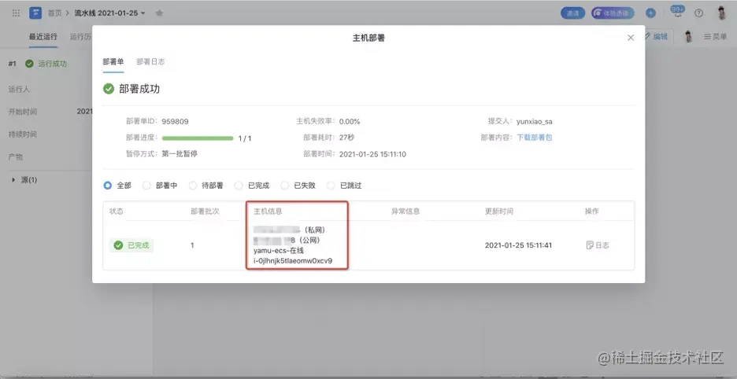Image resolution: width=737 pixels, height=379 pixels.
Task: Click the 日志 document icon
Action: pos(590,245)
